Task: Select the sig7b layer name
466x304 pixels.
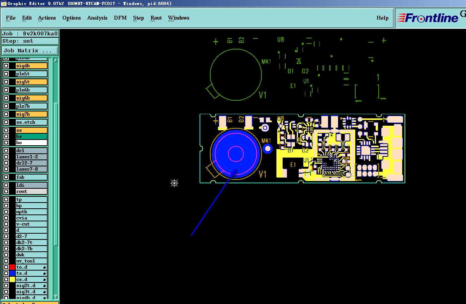Action: click(32, 114)
